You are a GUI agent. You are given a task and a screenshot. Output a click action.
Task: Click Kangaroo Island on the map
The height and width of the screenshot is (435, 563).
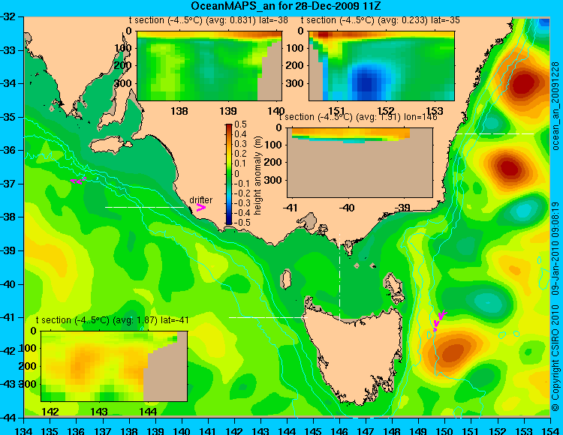point(110,146)
